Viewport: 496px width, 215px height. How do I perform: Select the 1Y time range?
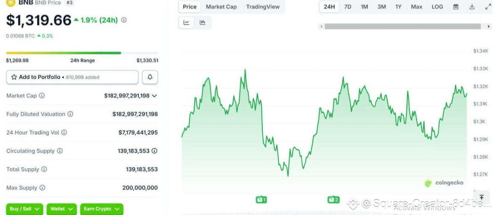tap(398, 7)
